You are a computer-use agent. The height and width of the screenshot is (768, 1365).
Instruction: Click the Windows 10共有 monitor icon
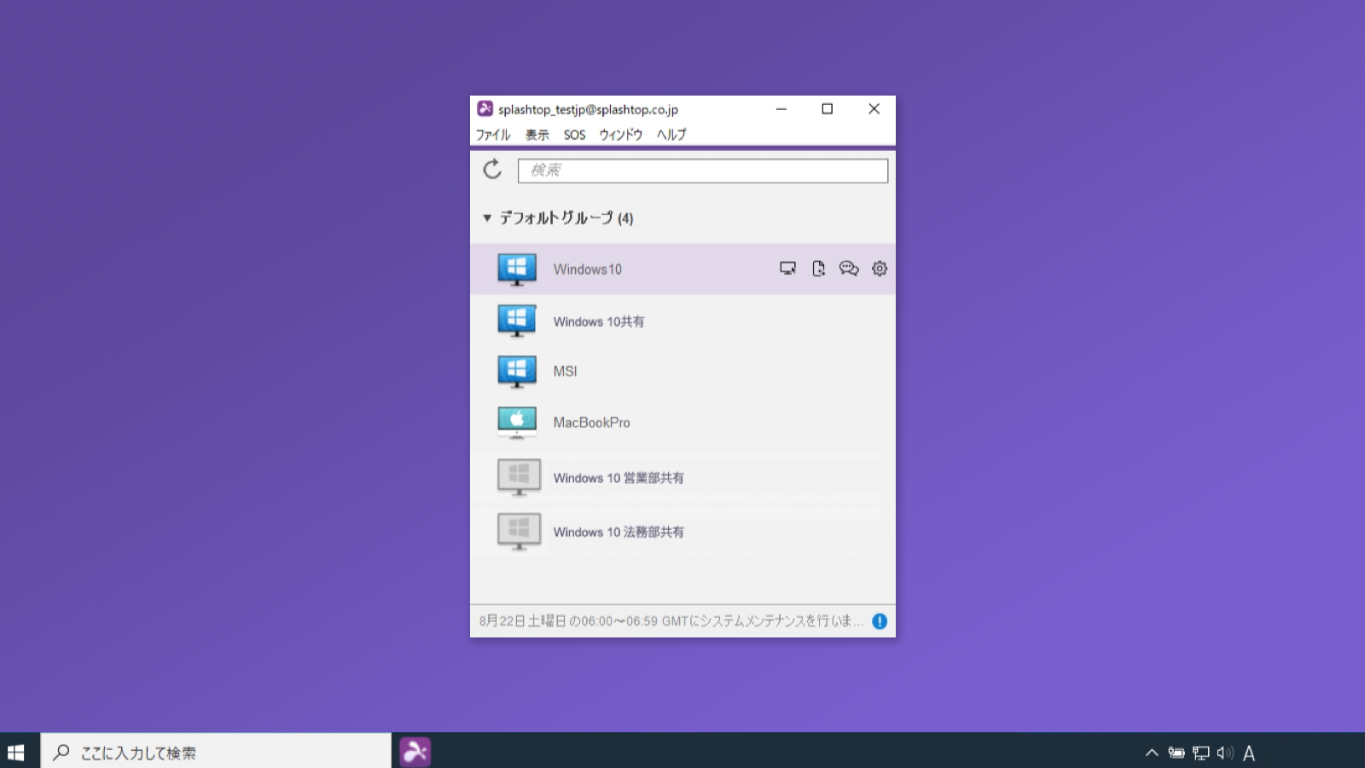pyautogui.click(x=517, y=321)
